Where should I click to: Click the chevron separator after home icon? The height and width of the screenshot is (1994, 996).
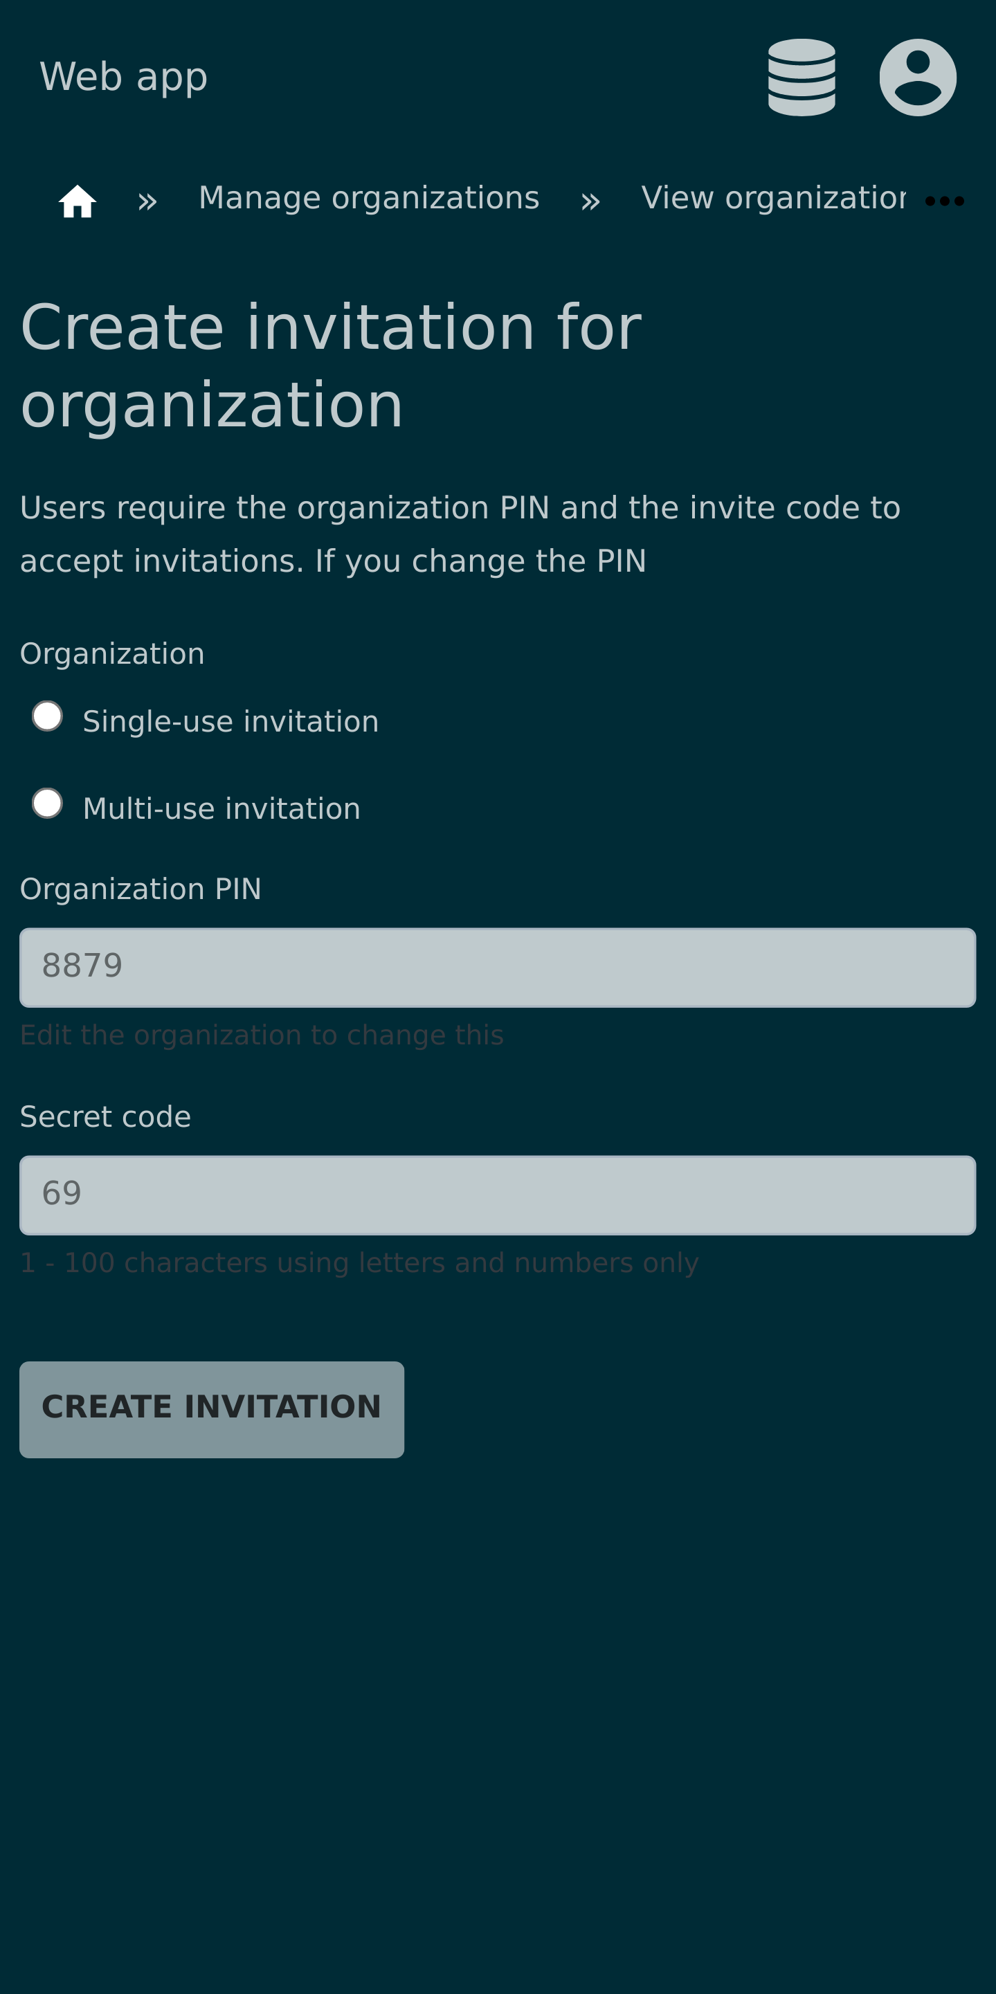click(x=147, y=202)
